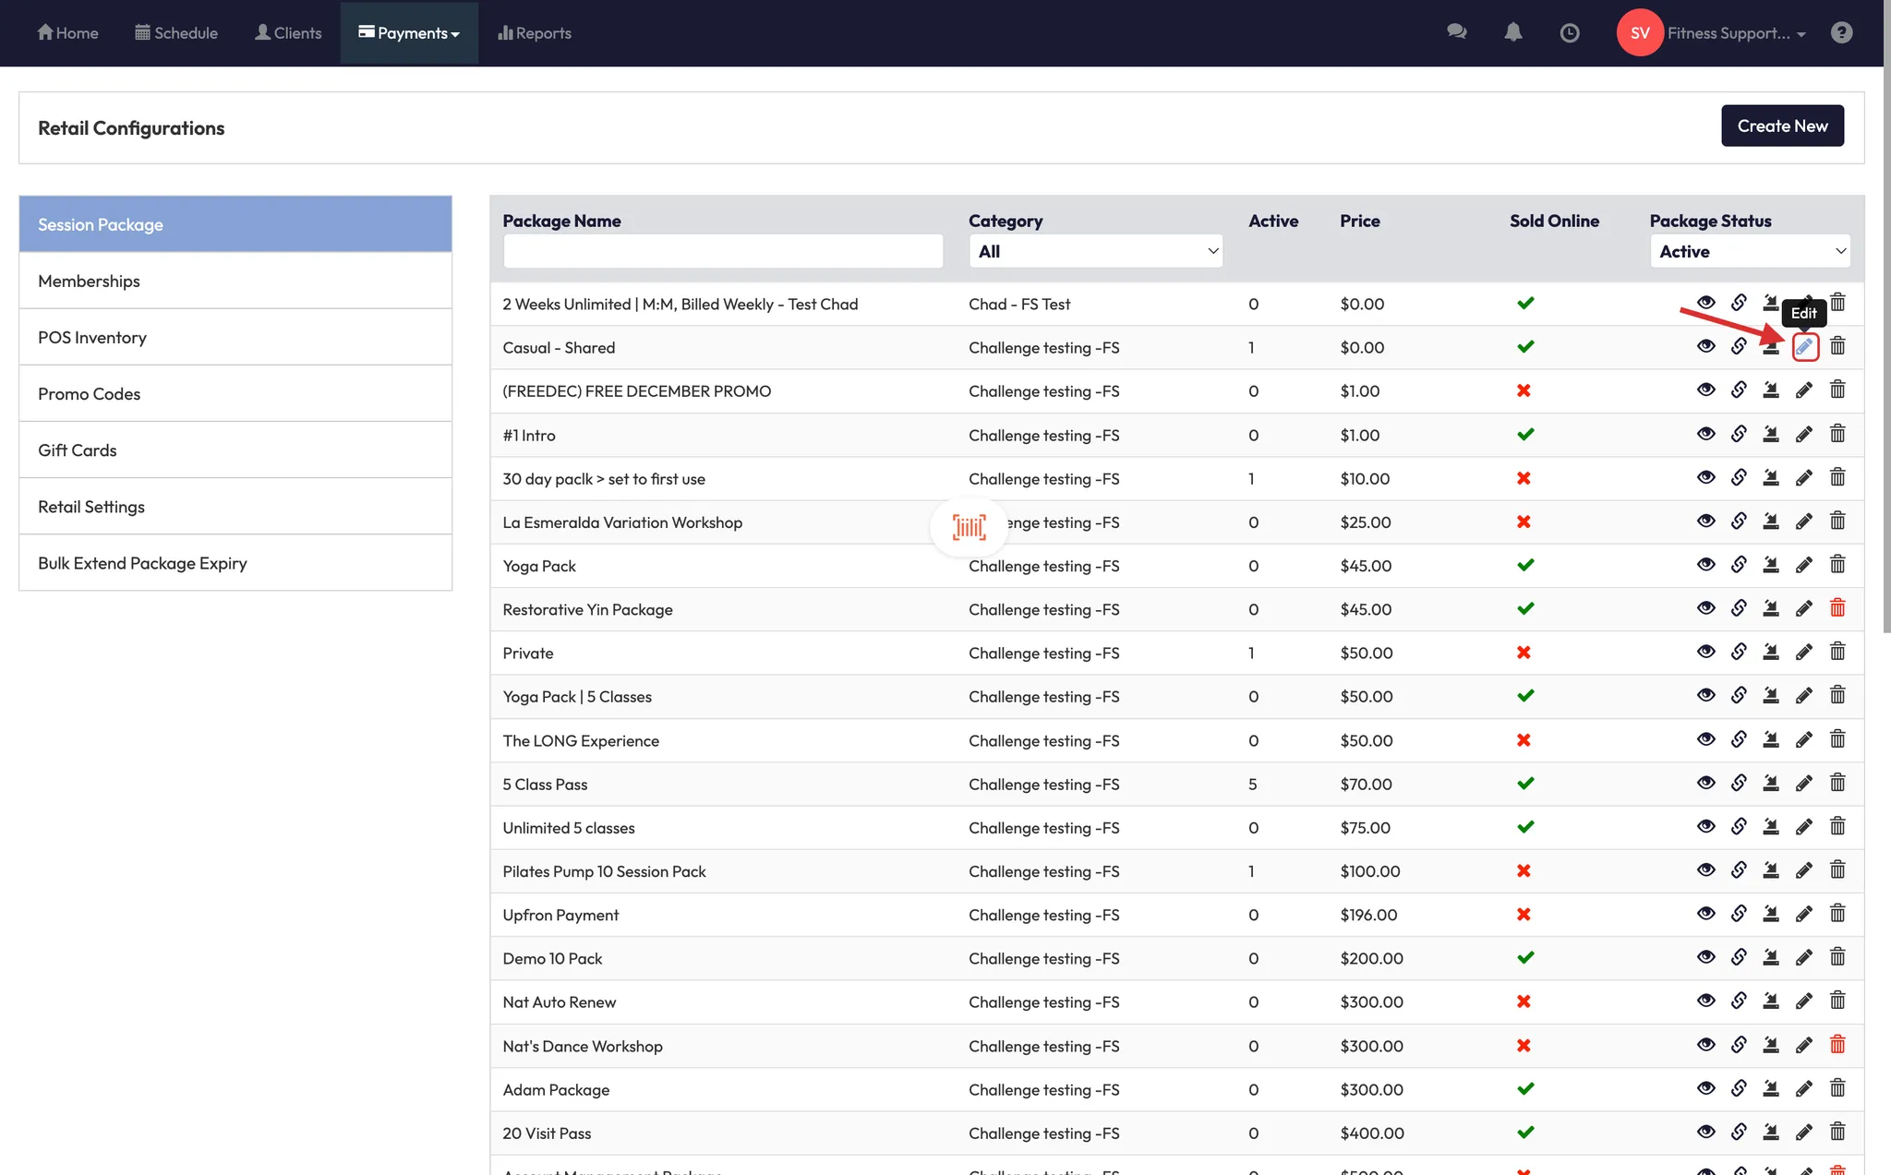Open the help question mark icon

point(1841,33)
